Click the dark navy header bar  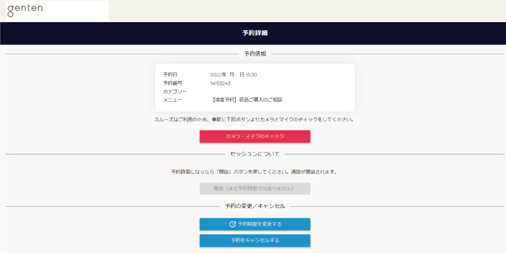pos(253,34)
